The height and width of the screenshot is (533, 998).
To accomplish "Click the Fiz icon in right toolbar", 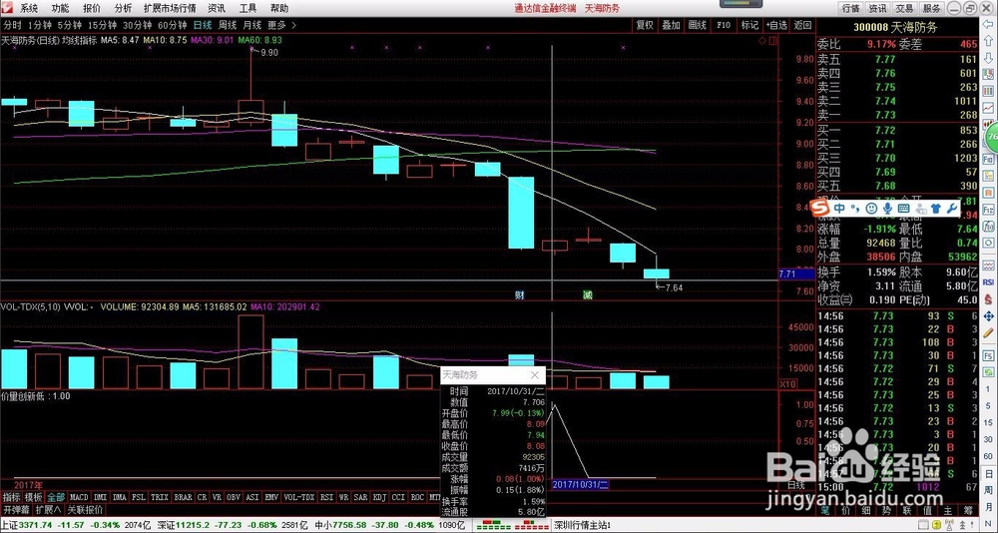I will click(988, 209).
